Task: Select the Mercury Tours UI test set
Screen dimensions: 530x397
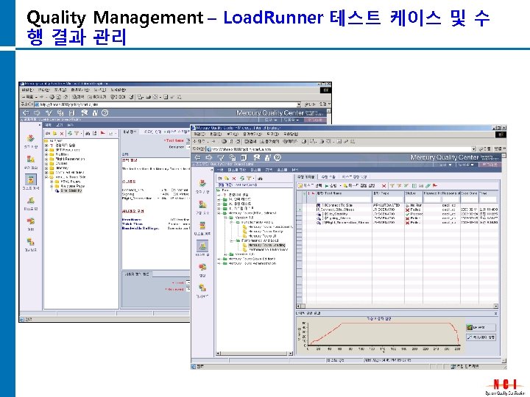Action: (262, 236)
